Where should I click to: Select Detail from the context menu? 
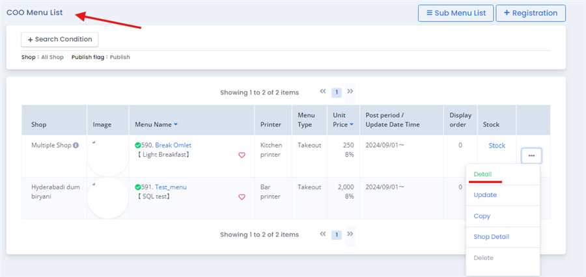point(482,174)
